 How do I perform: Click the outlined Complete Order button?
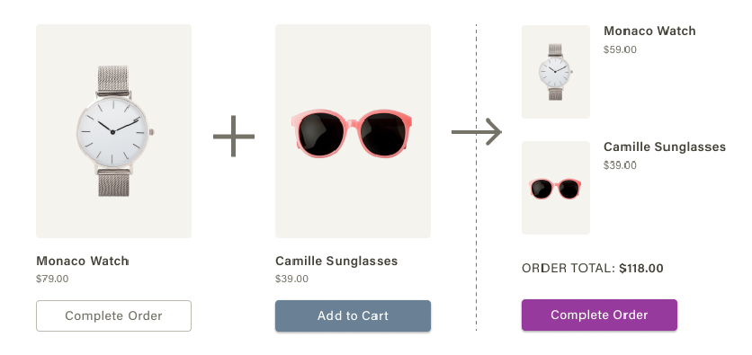pos(113,315)
